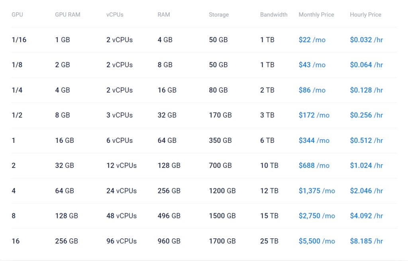Choose the $172 /mo plan price
Viewport: 408px width, 261px height.
click(x=314, y=115)
